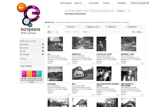Screen dimensions: 168x107
Task: Open the GODČEVSTVO, GODCI photo thumbnail
Action: point(101,44)
